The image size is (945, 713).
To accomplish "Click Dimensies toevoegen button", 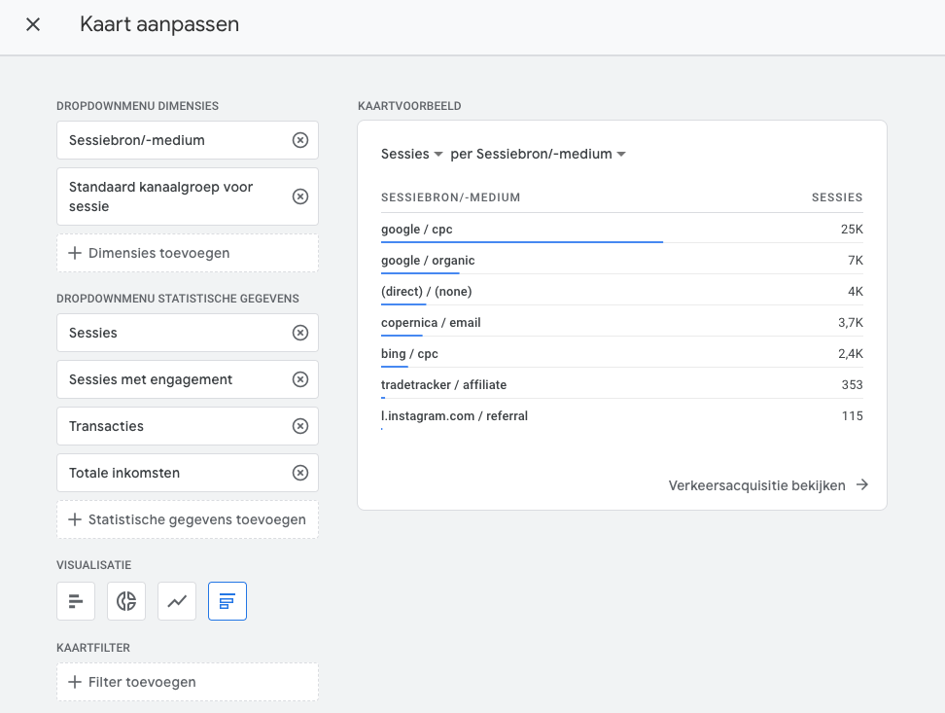I will [188, 253].
